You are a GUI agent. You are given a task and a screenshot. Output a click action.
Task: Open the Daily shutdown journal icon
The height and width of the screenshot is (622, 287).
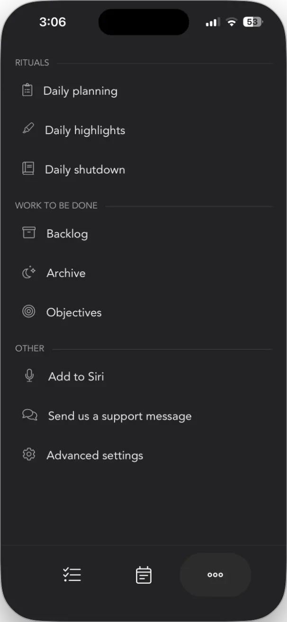(x=28, y=168)
